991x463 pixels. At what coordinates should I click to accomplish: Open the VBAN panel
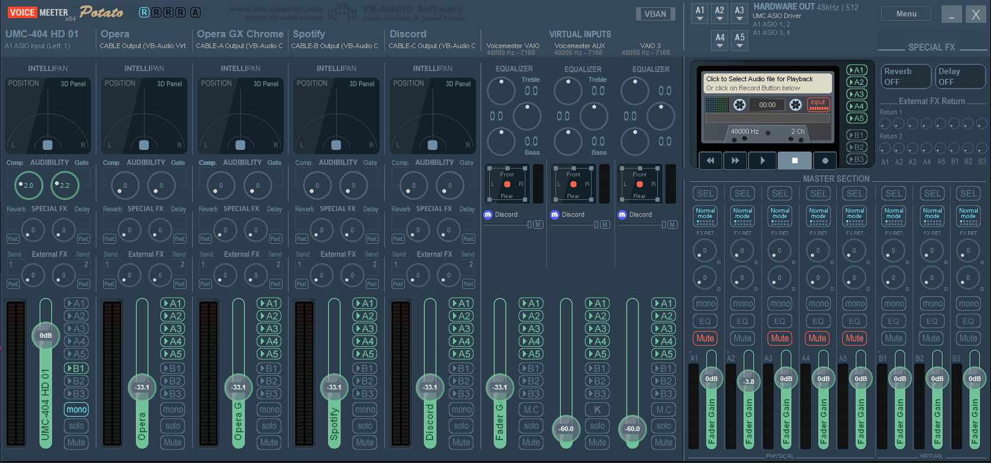[655, 14]
